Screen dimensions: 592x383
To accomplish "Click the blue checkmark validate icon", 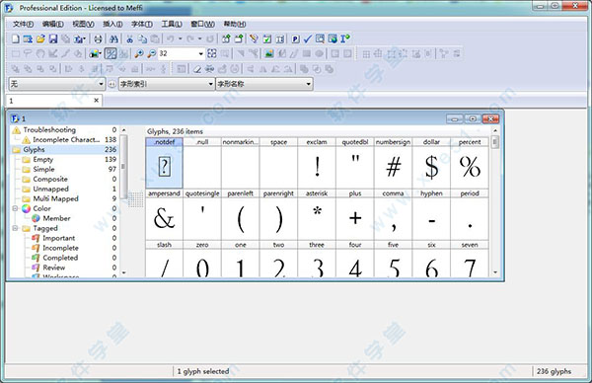I will 308,38.
